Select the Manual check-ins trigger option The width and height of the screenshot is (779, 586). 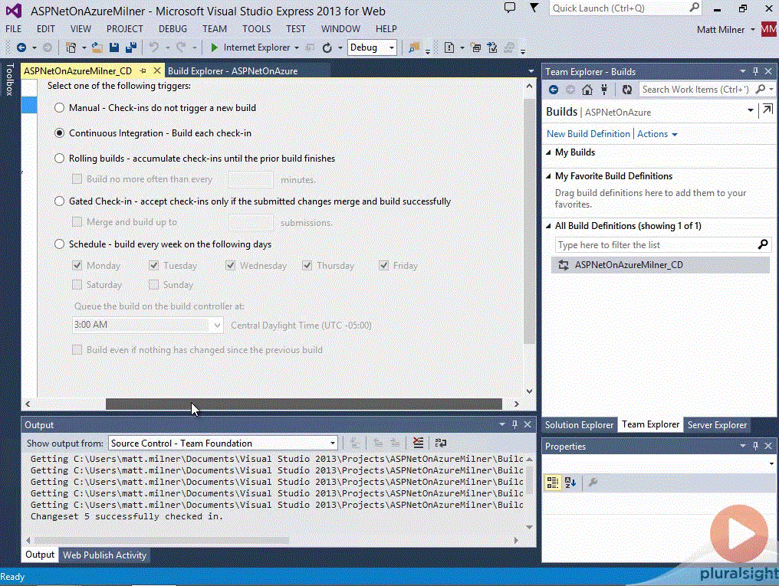click(x=59, y=108)
